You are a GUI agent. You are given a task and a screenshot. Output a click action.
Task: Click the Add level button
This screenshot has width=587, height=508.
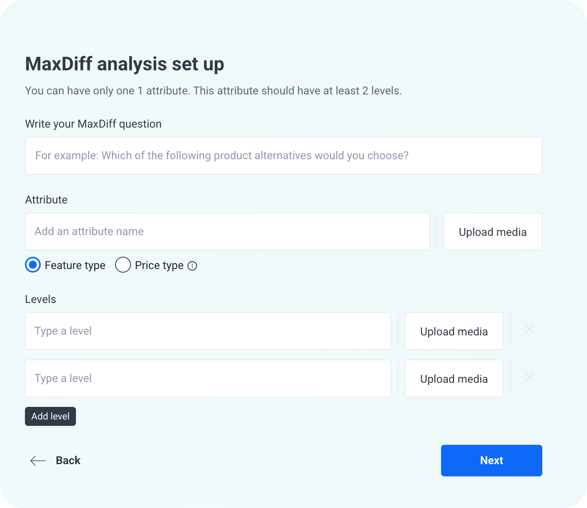50,416
